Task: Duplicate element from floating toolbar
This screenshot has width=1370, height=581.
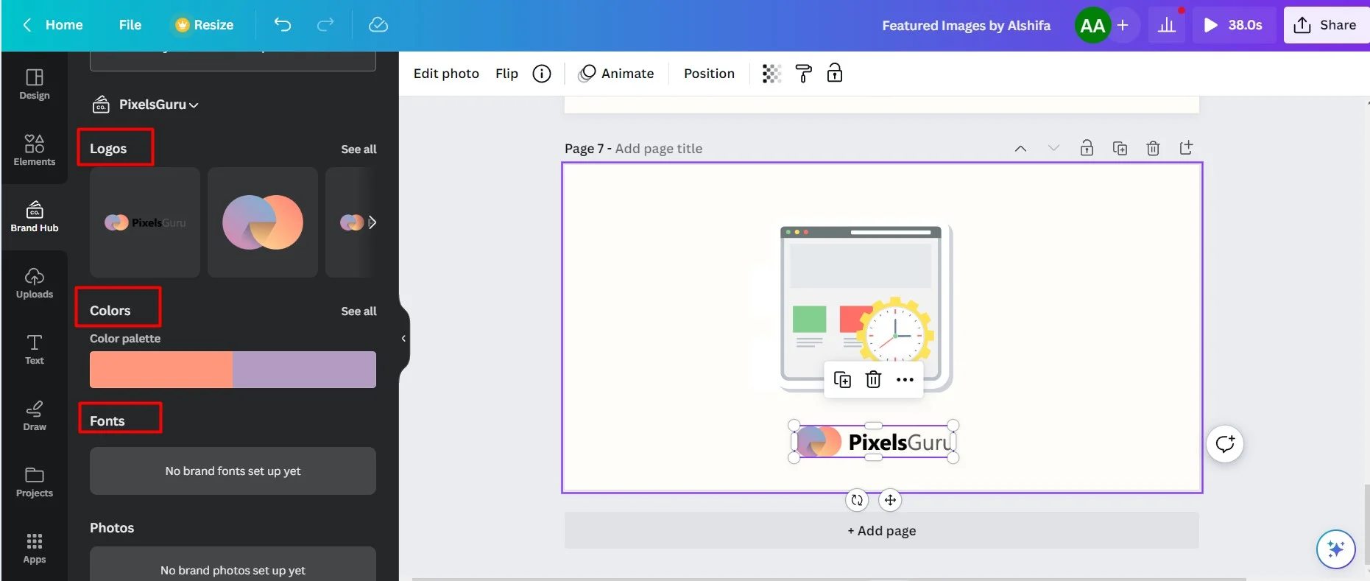Action: (842, 379)
